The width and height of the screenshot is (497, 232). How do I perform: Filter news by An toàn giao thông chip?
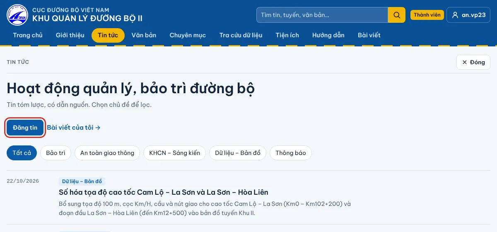[x=107, y=153]
